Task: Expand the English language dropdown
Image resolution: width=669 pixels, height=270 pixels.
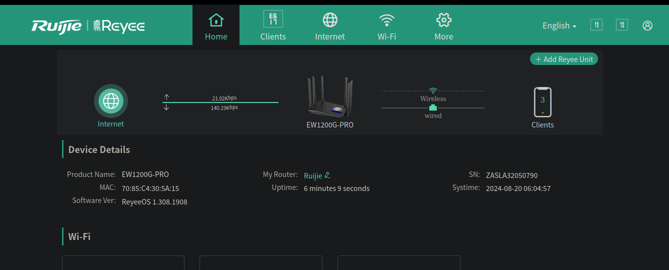Action: click(x=559, y=25)
